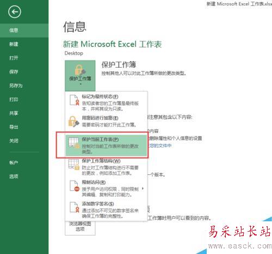Click the grid lock icon for 保护工作簿结构
This screenshot has height=254, width=272.
(x=74, y=165)
